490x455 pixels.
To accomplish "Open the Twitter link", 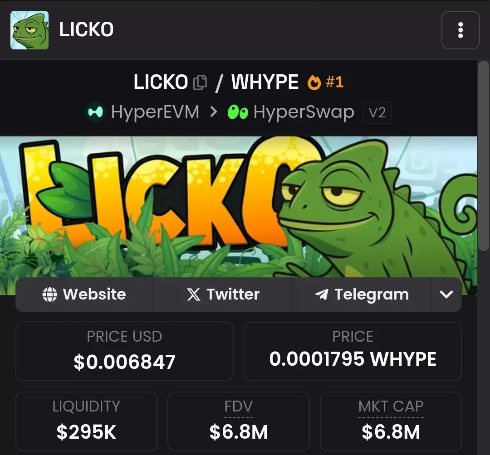I will click(223, 294).
